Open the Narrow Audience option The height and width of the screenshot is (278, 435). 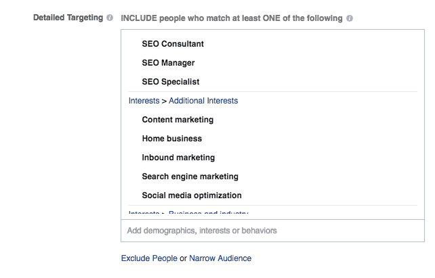[220, 258]
